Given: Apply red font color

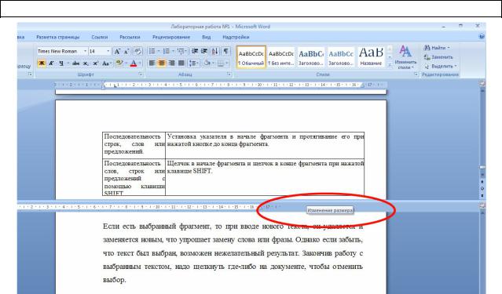Looking at the screenshot, I should point(134,64).
